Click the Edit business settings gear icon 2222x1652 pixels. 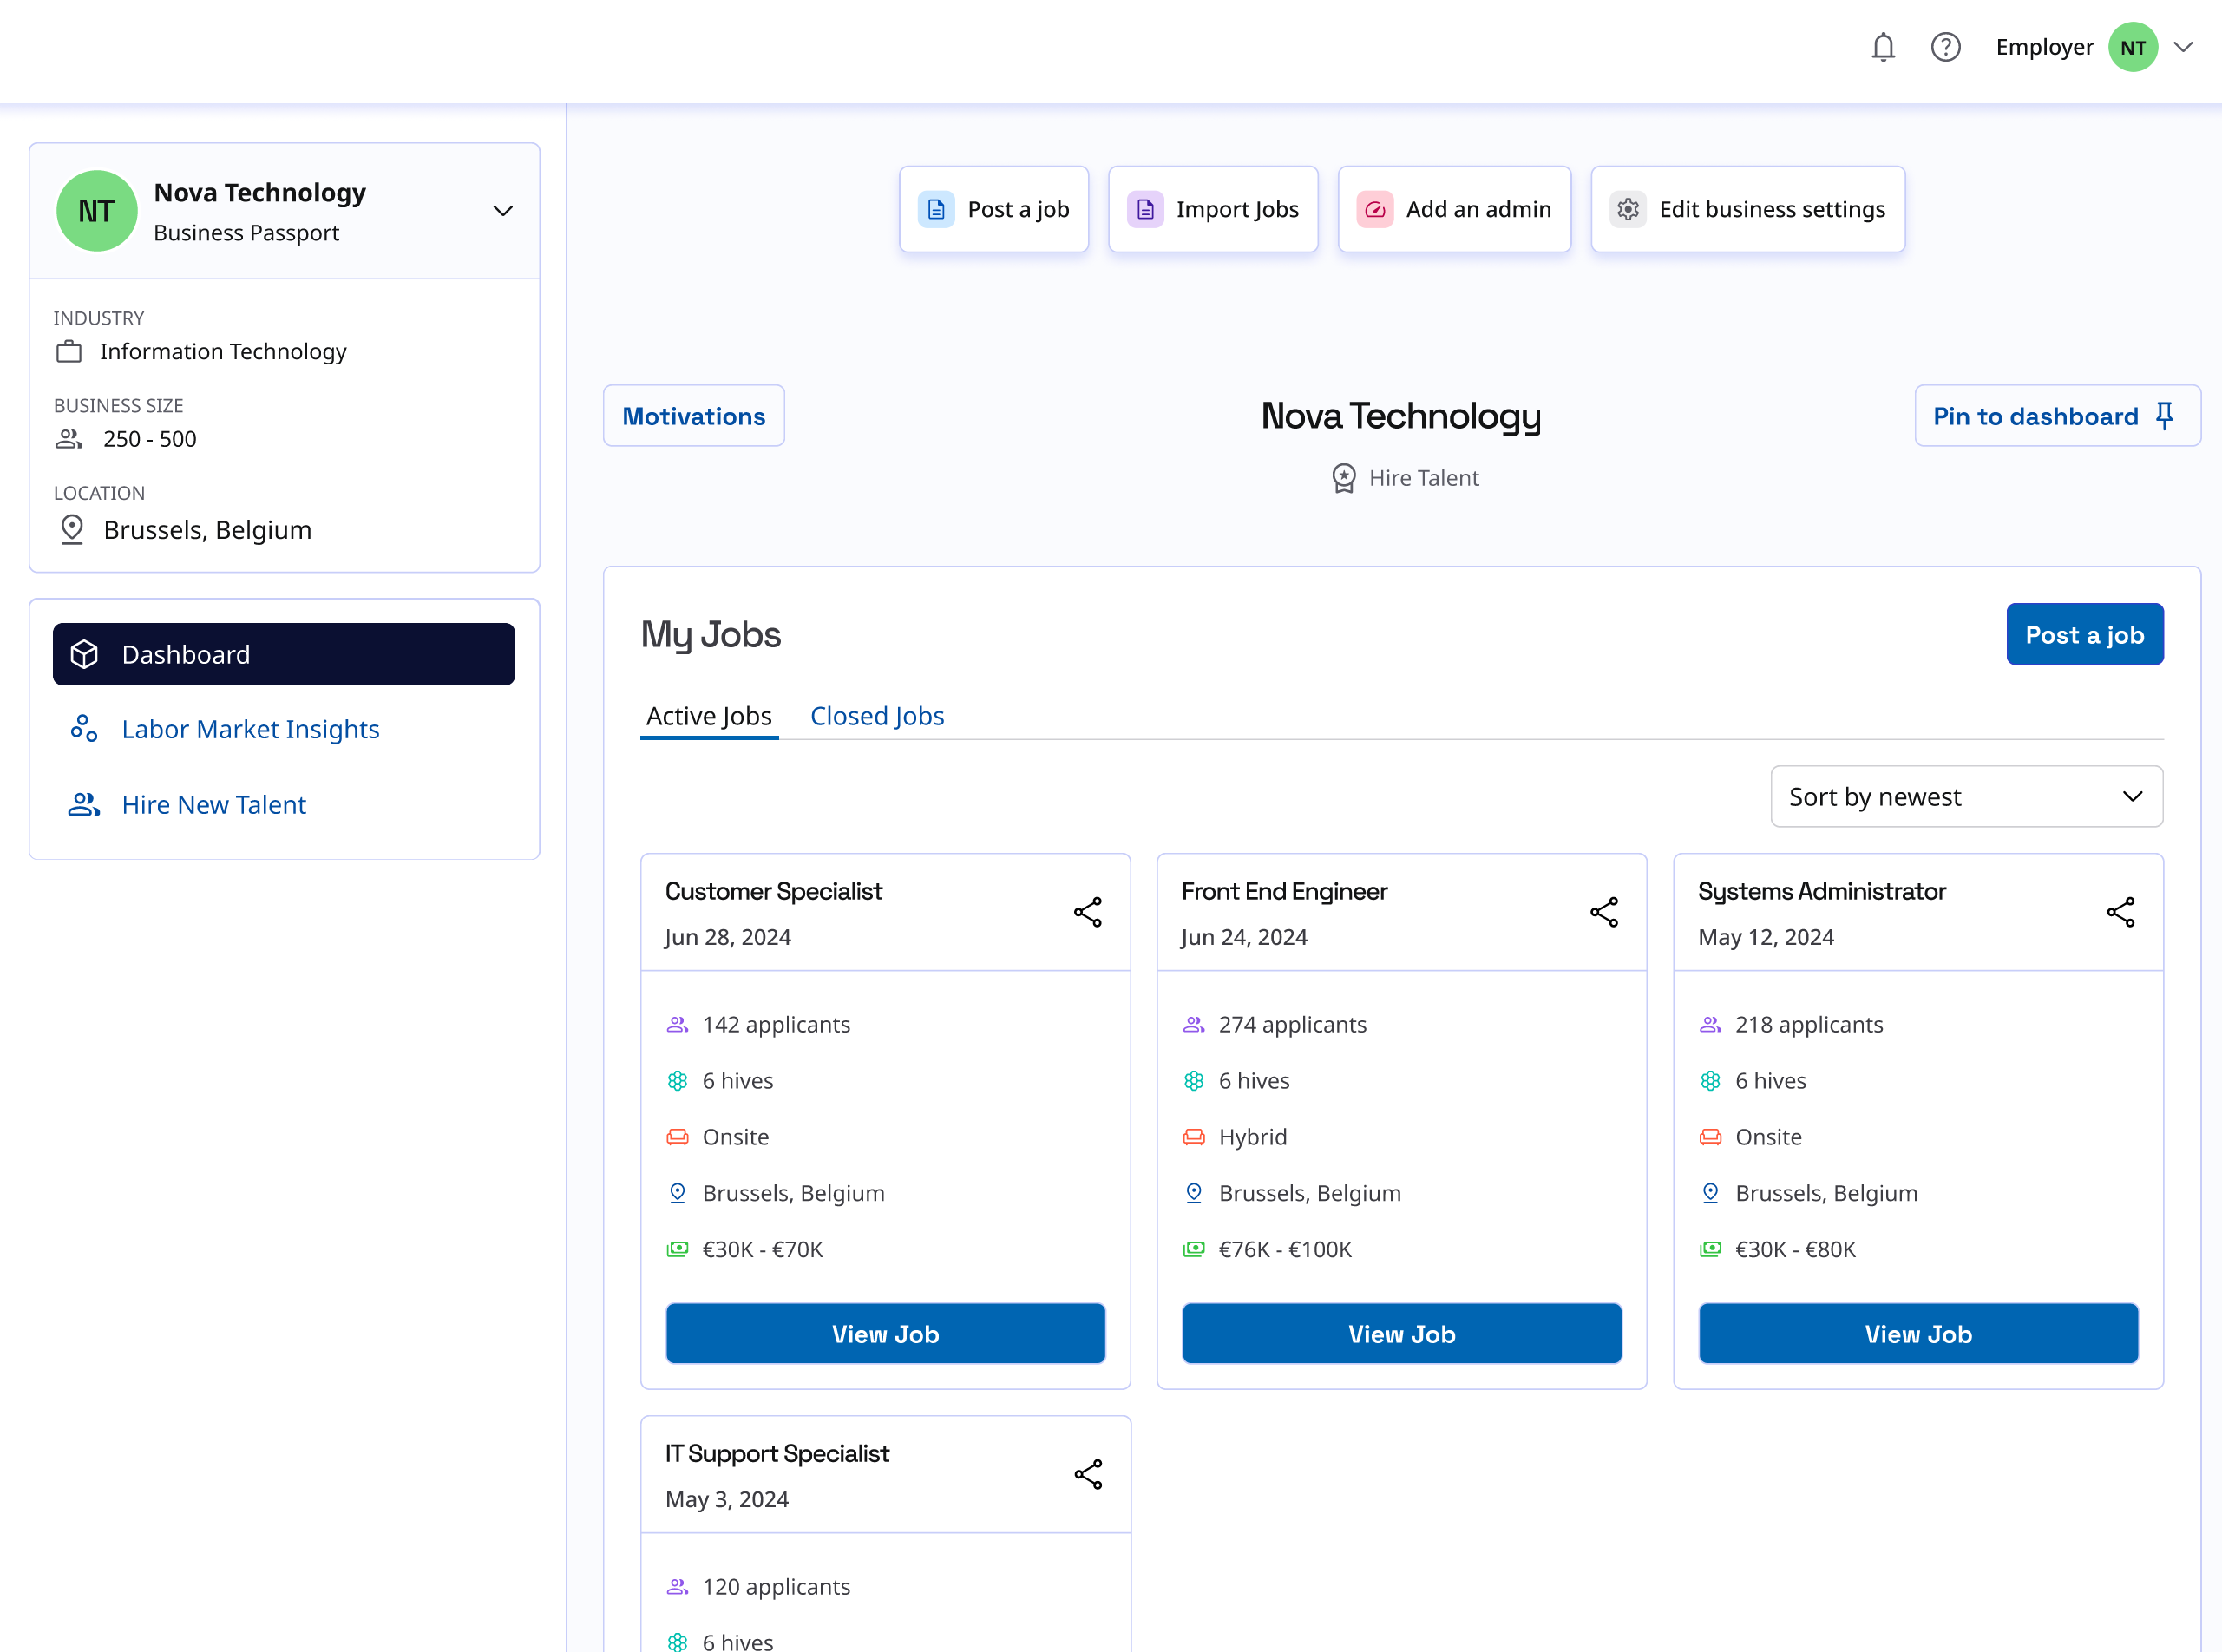(x=1628, y=210)
